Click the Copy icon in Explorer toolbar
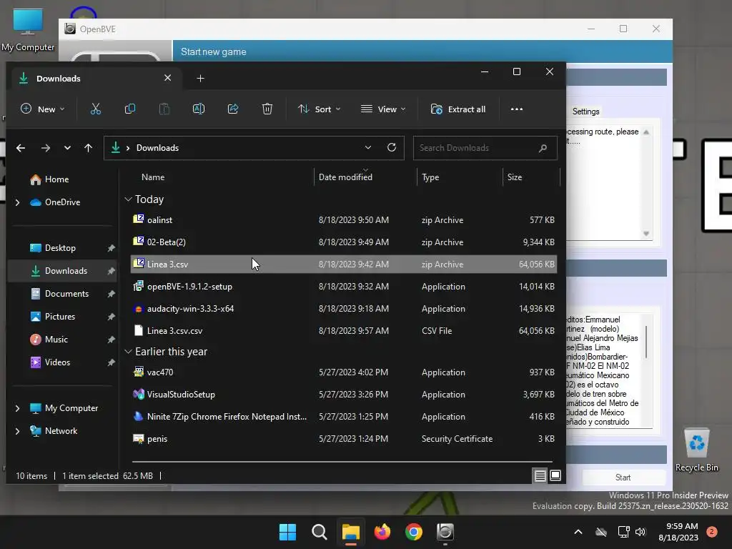732x549 pixels. click(x=130, y=109)
